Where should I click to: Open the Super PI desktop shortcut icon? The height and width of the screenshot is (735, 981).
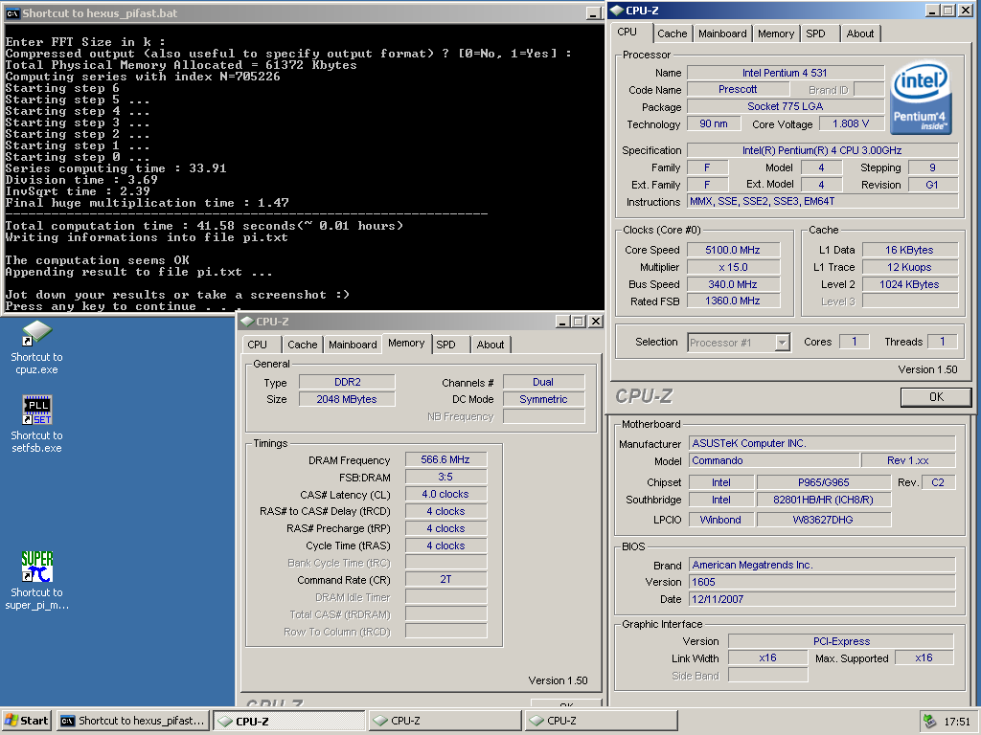(37, 567)
